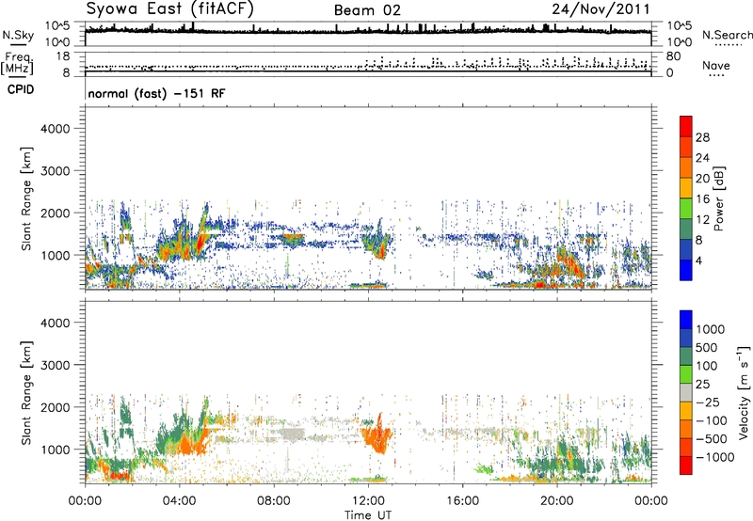Screen dimensions: 753x521
Task: Click the "80" Nave axis tick label
Action: click(673, 56)
